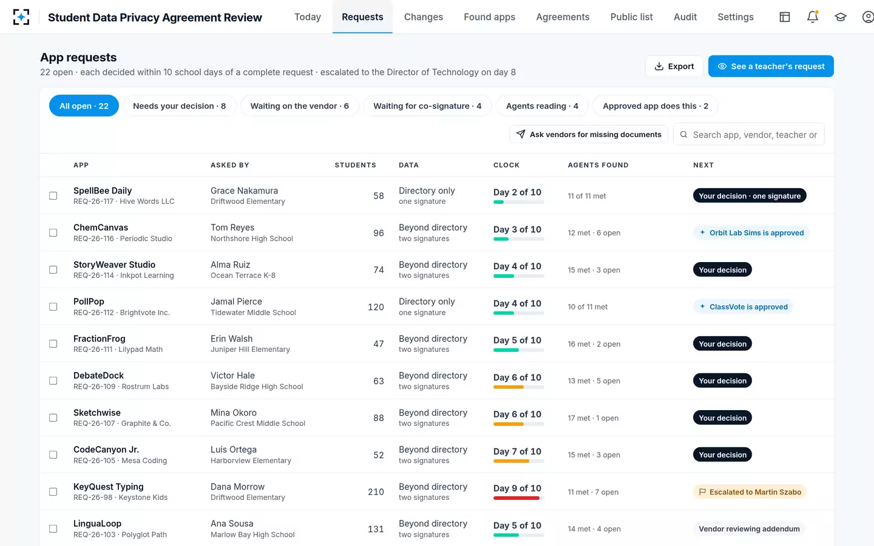
Task: Select the SpellBee Daily row checkbox
Action: tap(53, 195)
